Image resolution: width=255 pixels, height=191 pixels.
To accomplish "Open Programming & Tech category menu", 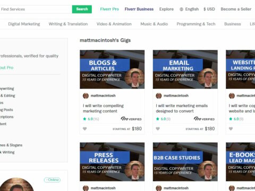I will [x=196, y=24].
